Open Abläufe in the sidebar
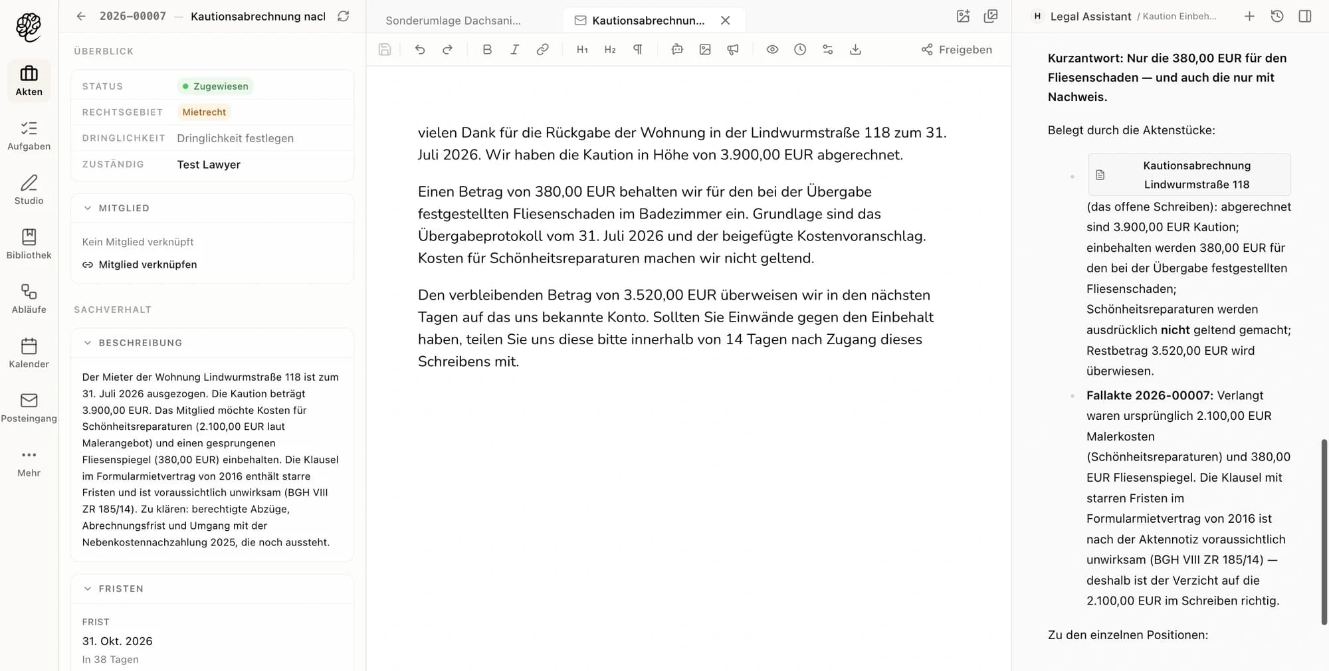1329x671 pixels. pos(29,299)
